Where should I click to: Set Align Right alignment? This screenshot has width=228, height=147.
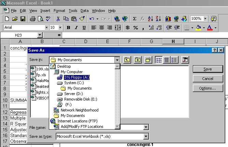(x=110, y=28)
